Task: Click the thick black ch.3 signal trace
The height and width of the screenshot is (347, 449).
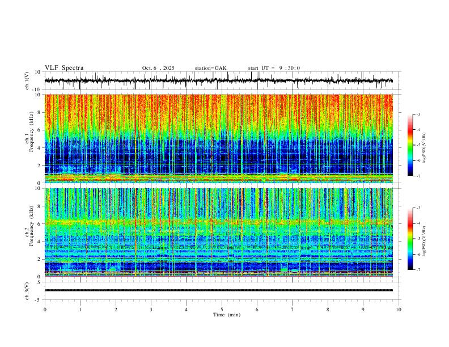Action: (219, 290)
